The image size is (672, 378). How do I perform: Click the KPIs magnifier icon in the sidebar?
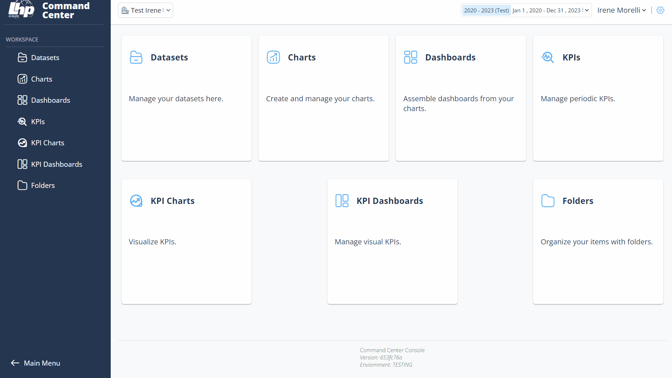[x=22, y=122]
